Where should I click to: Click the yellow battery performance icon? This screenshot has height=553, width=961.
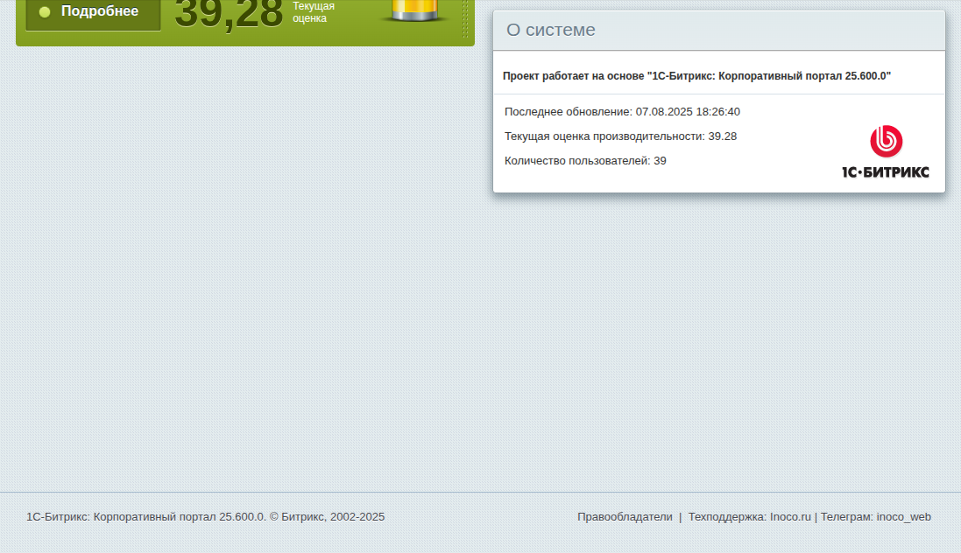(x=417, y=10)
